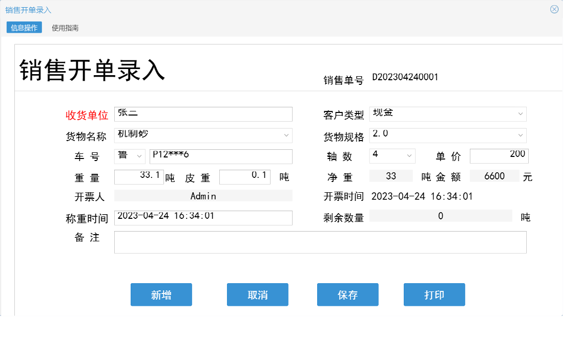This screenshot has height=364, width=579.
Task: Click the 称重时间 timestamp field
Action: [x=203, y=218]
